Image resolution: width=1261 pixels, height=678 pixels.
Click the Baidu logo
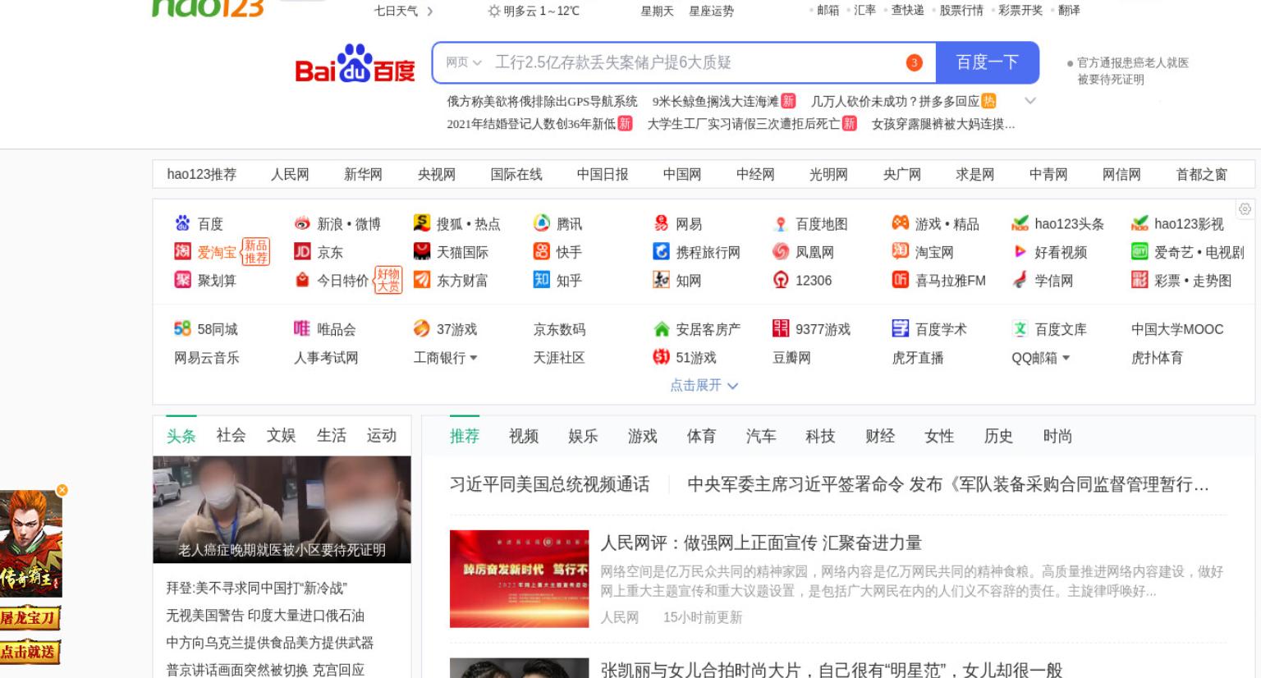tap(355, 63)
